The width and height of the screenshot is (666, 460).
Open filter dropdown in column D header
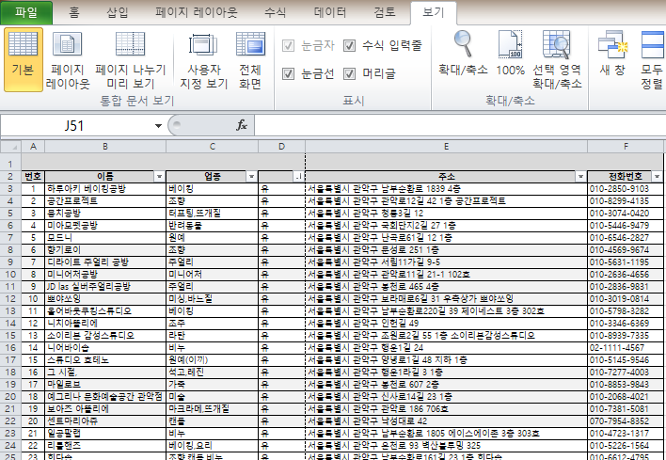(x=298, y=177)
